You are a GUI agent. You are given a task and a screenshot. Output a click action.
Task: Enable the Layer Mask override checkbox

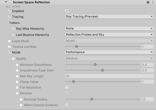pyautogui.click(x=10, y=41)
